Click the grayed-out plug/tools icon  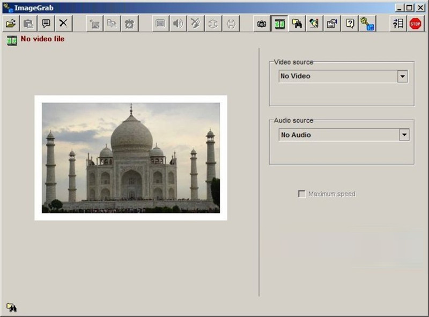point(196,24)
